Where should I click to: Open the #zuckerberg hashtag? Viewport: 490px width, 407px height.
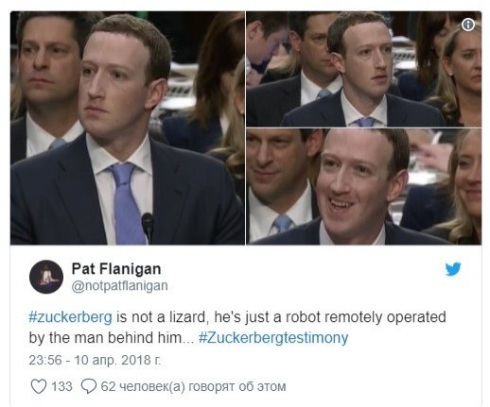click(70, 317)
